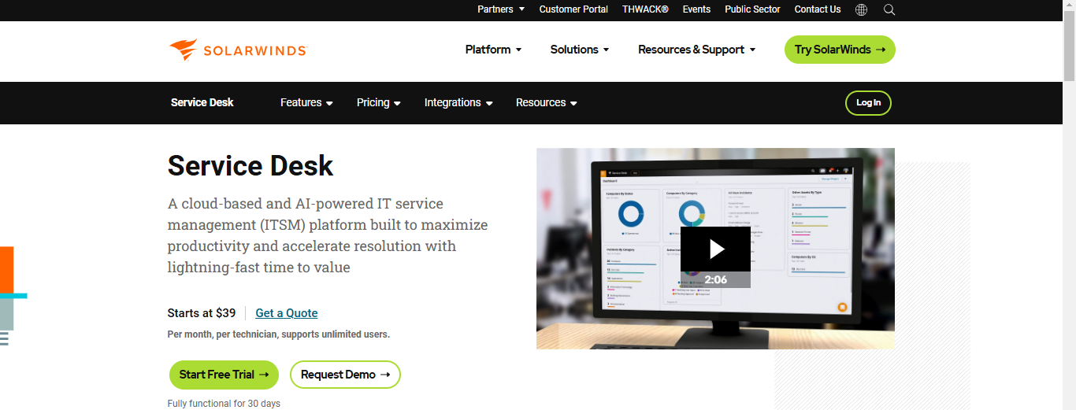Expand the Pricing submenu
1076x410 pixels.
pos(379,102)
